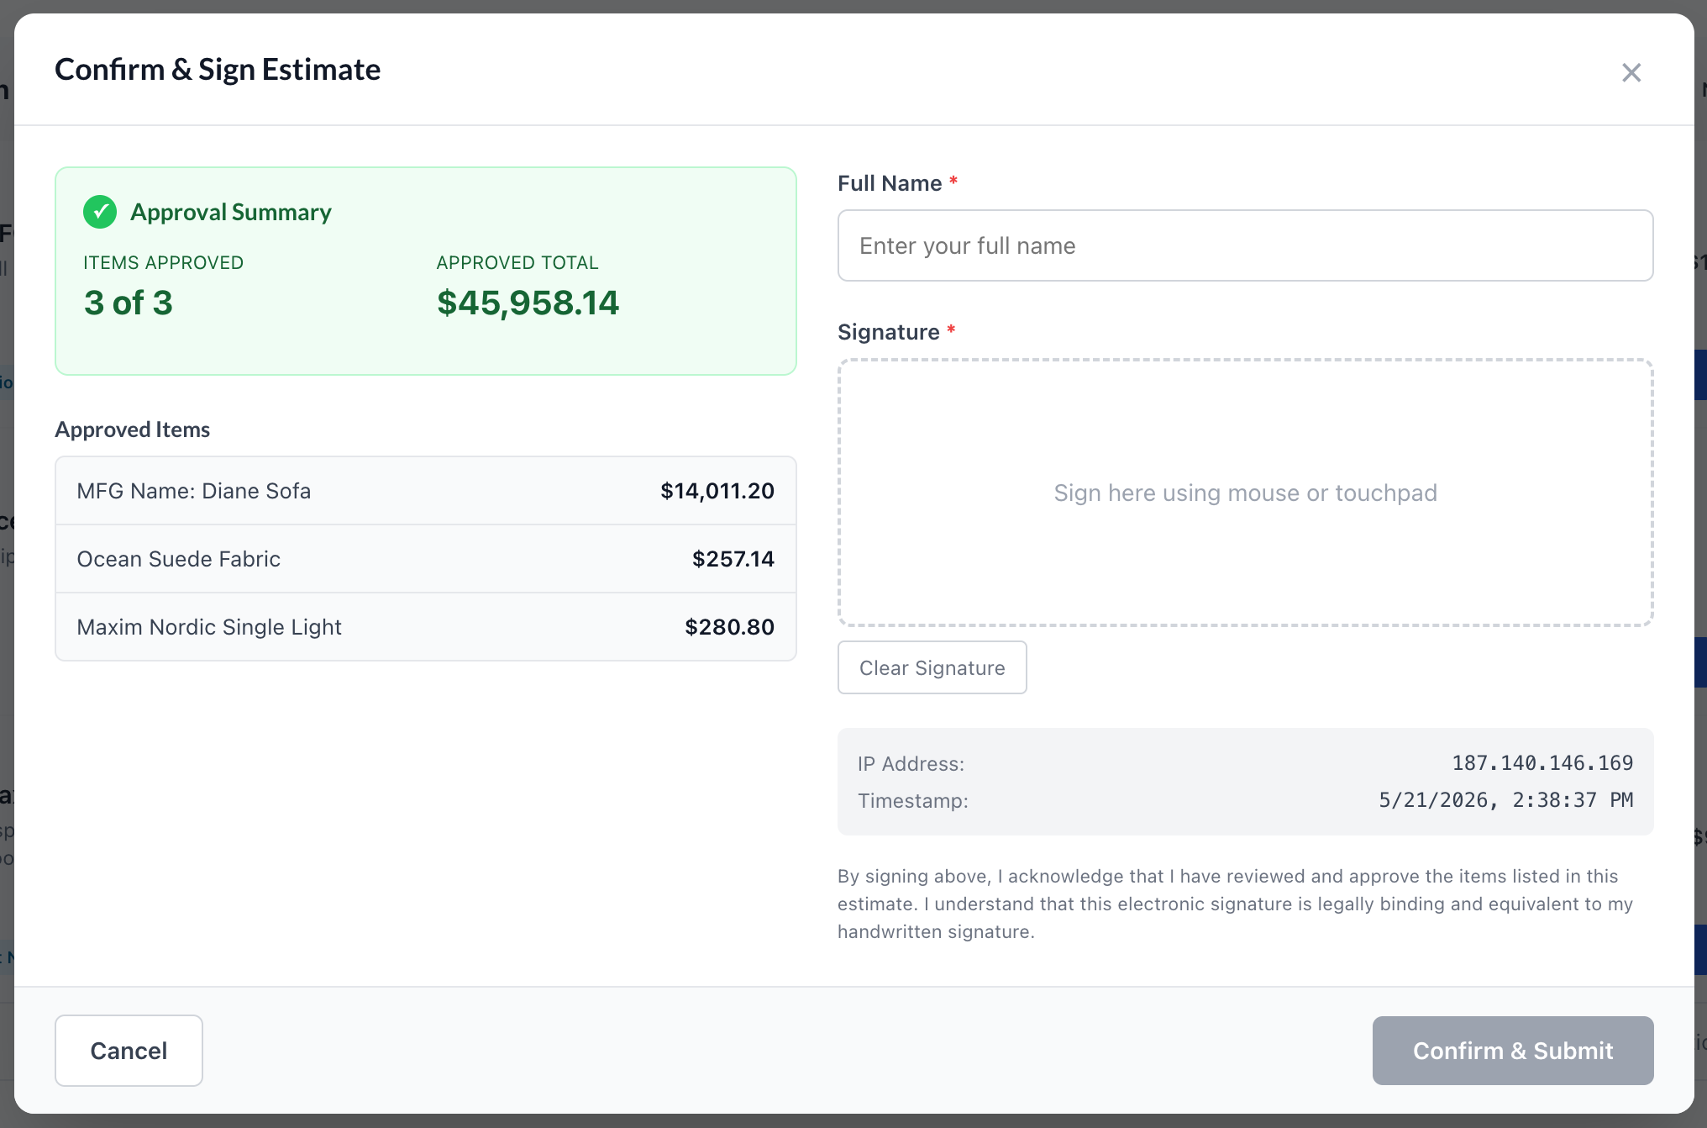Select the Maxim Nordic Single Light row
The image size is (1707, 1128).
pos(426,627)
